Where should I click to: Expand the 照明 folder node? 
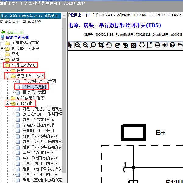click(x=2, y=54)
